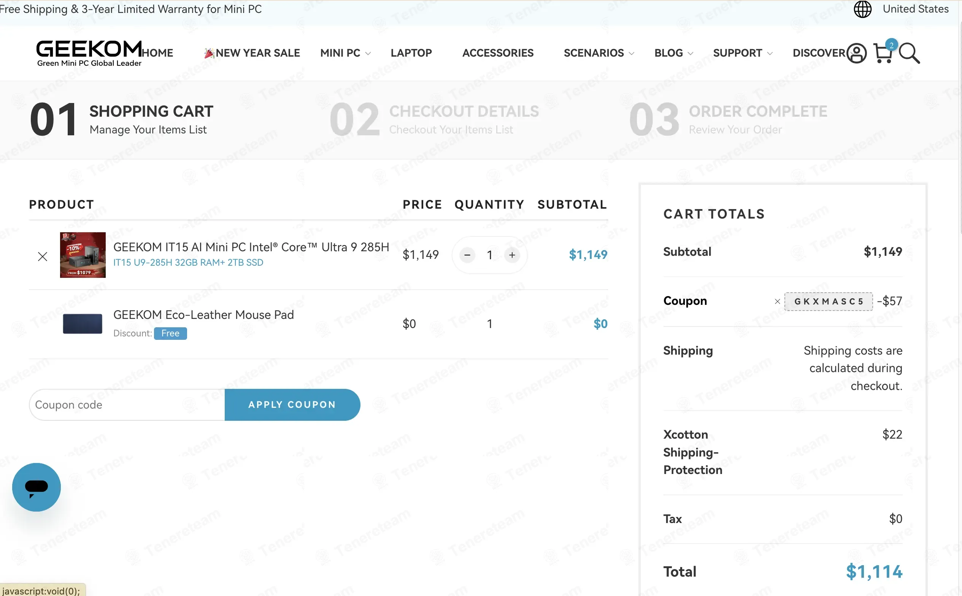Click the Eco-Leather Mouse Pad thumbnail

coord(83,323)
